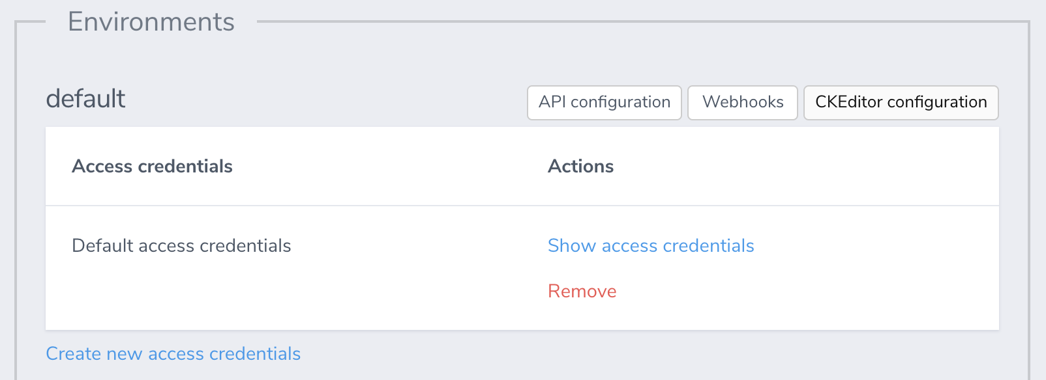The image size is (1046, 380).
Task: Open the Webhooks settings
Action: pos(742,102)
